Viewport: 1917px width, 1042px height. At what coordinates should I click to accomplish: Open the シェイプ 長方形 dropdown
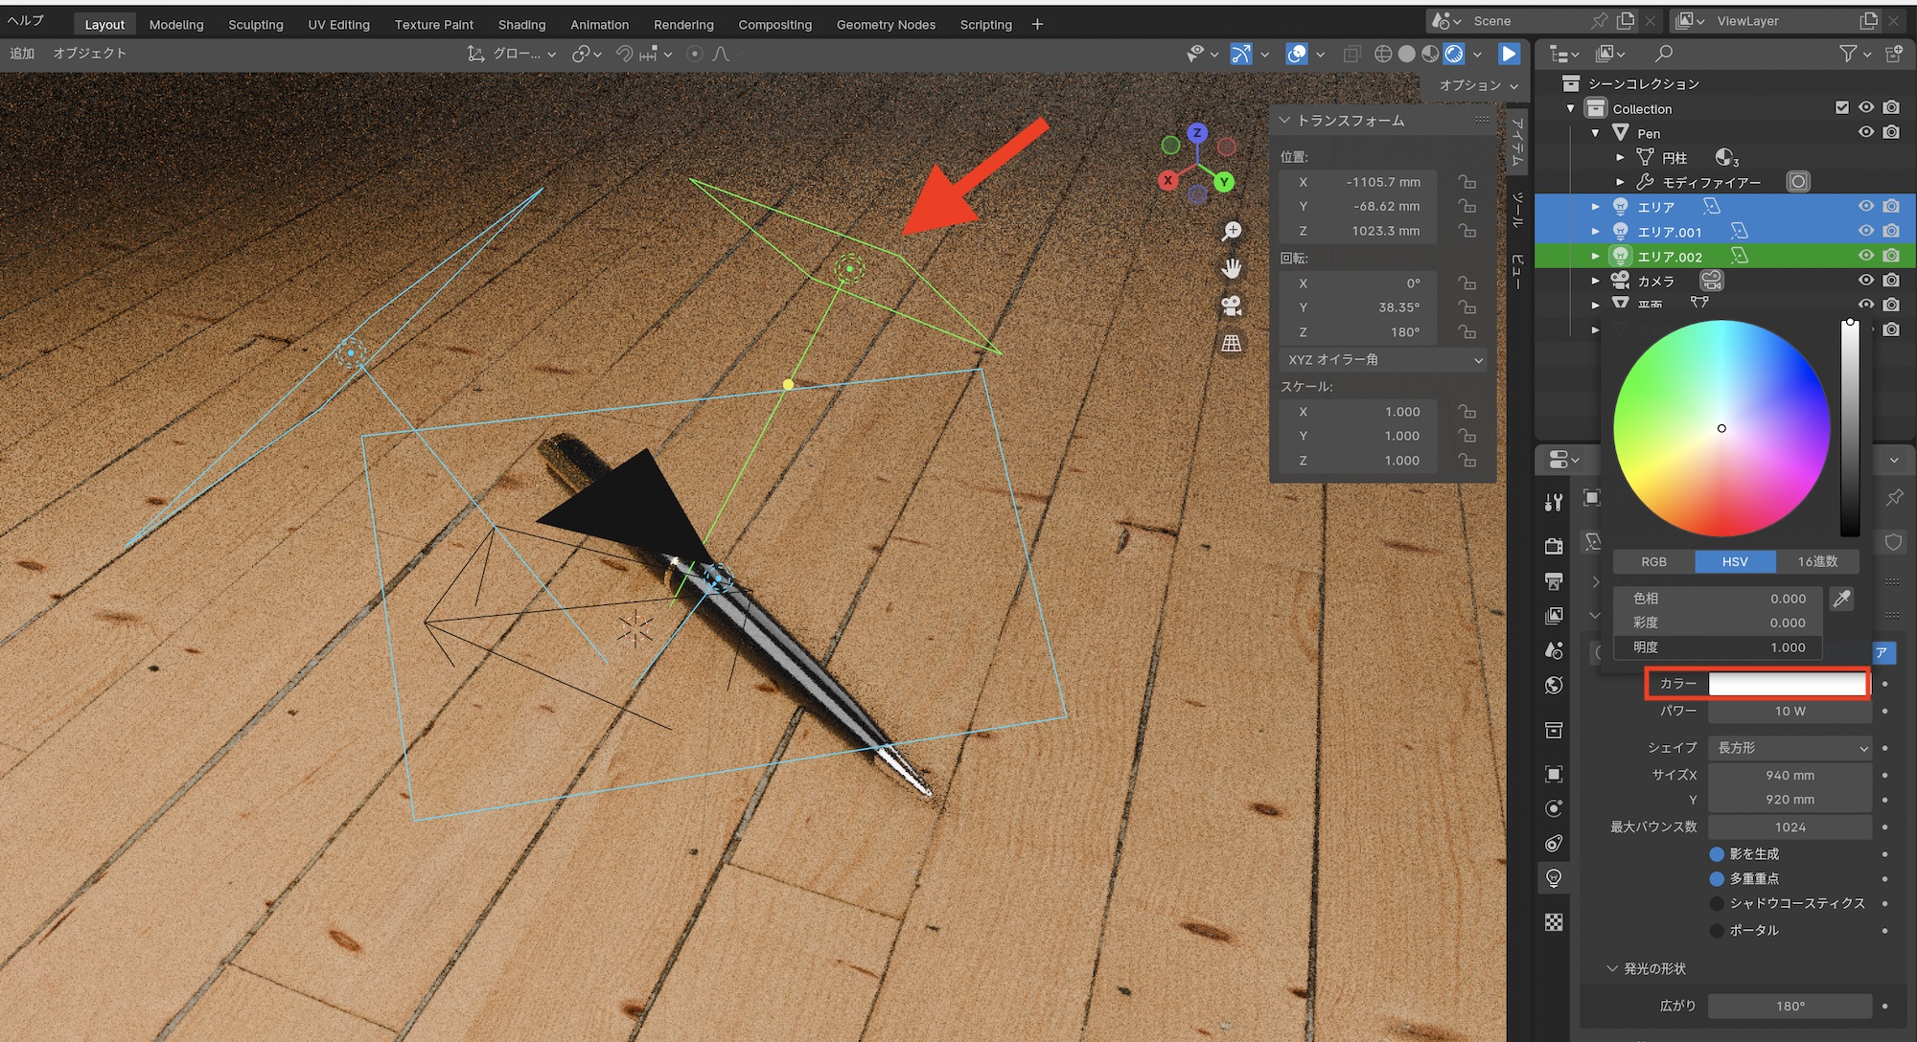1790,747
